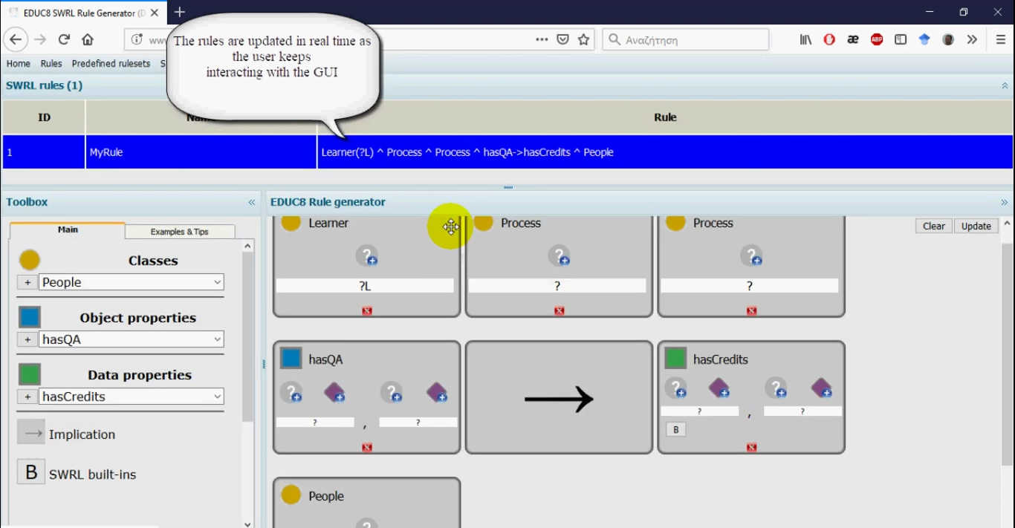Go back to the previous page
This screenshot has height=528, width=1015.
[x=16, y=39]
